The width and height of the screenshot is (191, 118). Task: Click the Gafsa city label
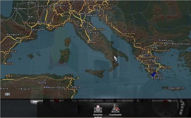(61, 87)
